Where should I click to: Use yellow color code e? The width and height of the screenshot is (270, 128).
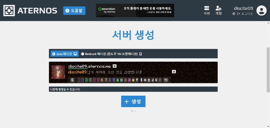coord(133,80)
